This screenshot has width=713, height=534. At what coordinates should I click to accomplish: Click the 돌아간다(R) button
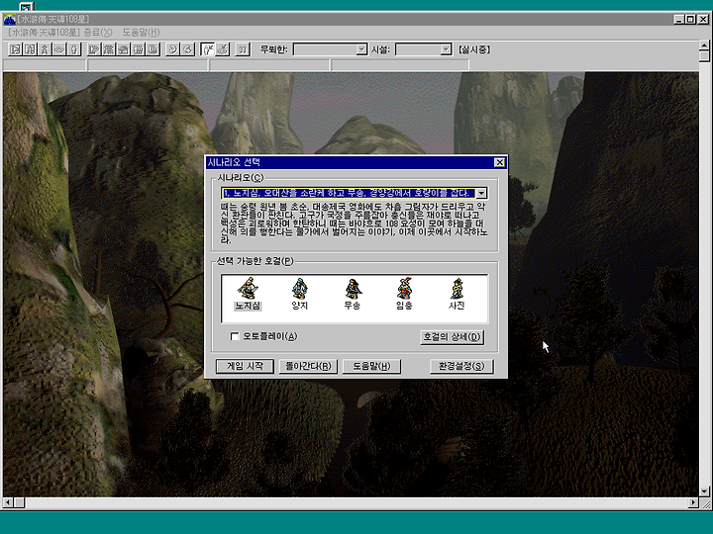[308, 366]
